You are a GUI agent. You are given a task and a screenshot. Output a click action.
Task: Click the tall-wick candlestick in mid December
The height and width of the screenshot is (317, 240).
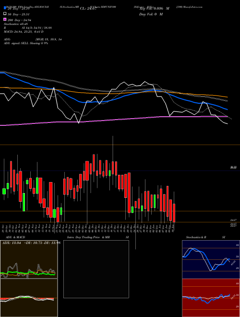click(113, 168)
